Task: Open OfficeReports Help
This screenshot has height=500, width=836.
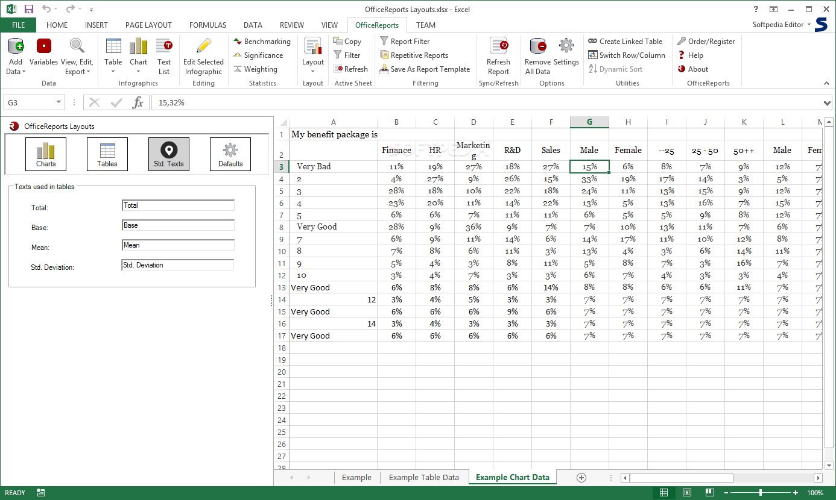Action: tap(691, 55)
